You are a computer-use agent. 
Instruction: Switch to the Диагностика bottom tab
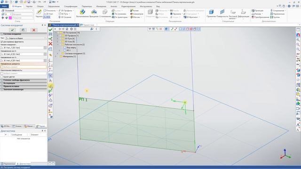click(x=24, y=164)
